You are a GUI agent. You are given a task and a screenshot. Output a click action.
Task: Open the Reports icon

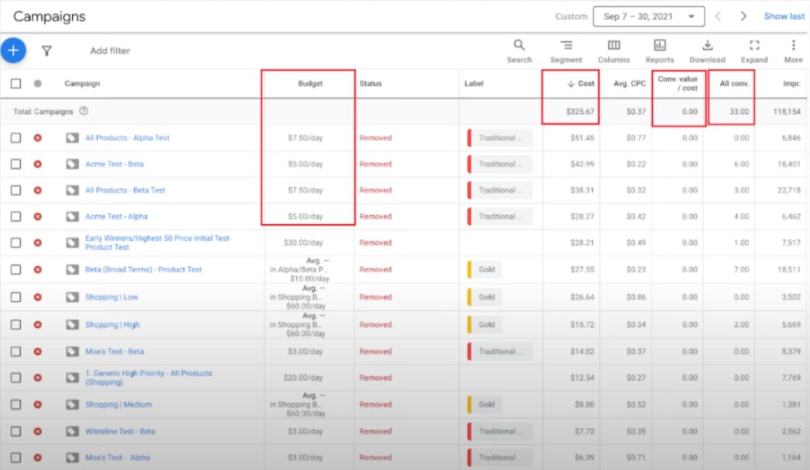coord(659,46)
